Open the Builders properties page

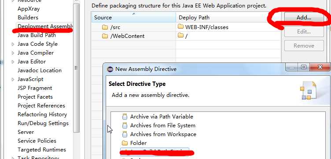[28, 18]
